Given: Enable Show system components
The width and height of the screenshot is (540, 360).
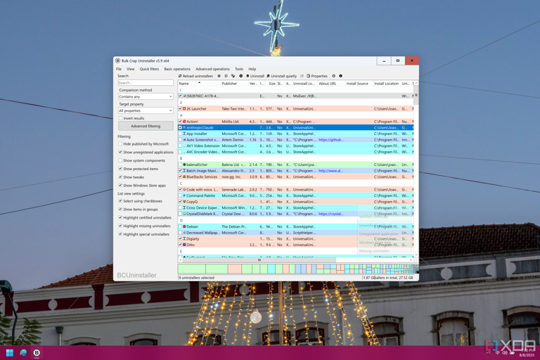Looking at the screenshot, I should [x=120, y=160].
